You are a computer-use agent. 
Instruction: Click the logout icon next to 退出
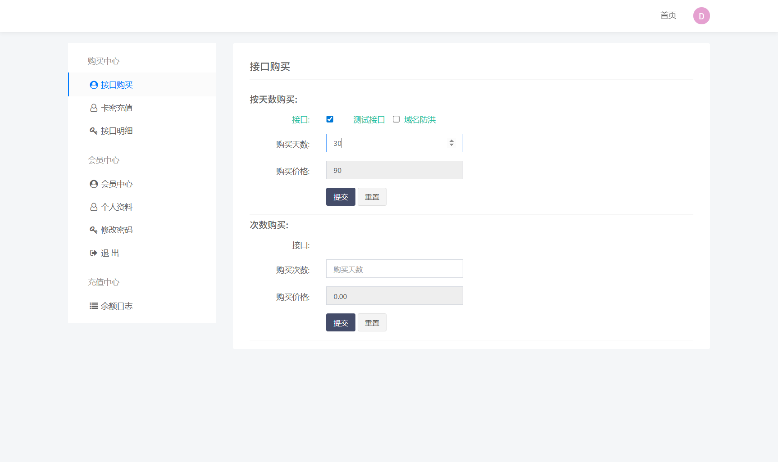pos(93,253)
